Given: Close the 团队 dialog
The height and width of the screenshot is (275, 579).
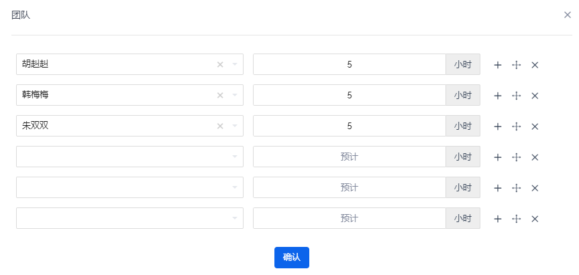Looking at the screenshot, I should (x=567, y=15).
